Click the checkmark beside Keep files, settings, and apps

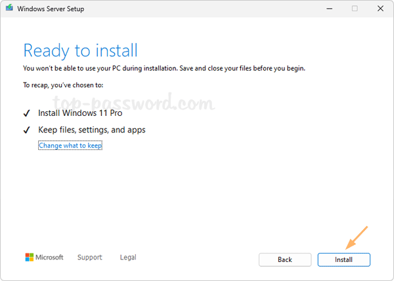(27, 130)
